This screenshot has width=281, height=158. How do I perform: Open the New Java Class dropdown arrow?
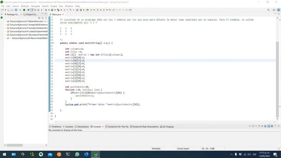(x=83, y=10)
